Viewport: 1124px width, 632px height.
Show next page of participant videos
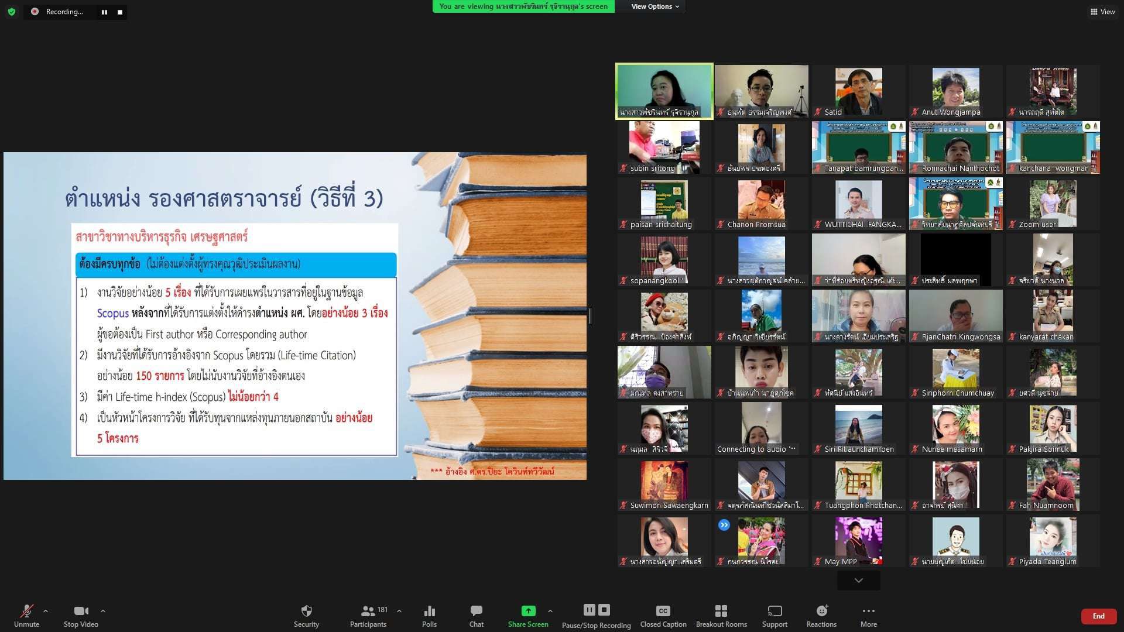(x=858, y=581)
